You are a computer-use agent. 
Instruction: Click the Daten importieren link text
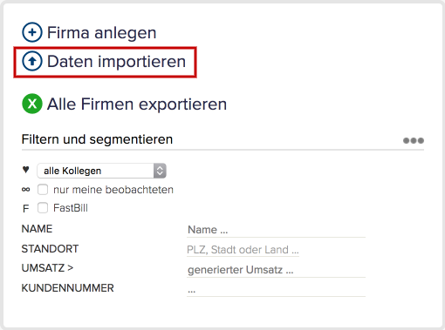tap(116, 62)
